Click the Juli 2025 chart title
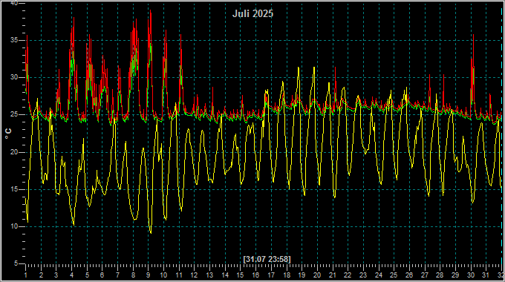505x282 pixels. (x=252, y=13)
